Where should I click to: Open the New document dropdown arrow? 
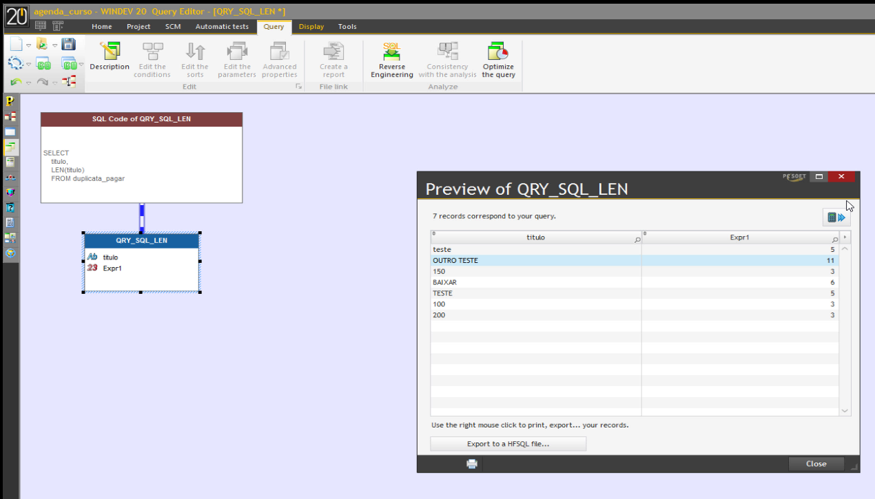[28, 45]
